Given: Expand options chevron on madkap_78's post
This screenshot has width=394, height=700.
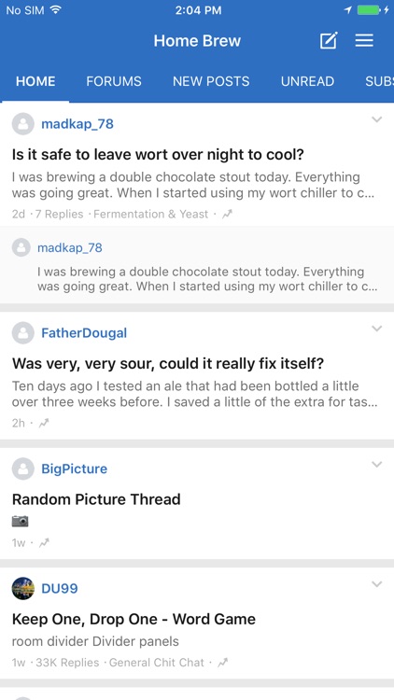Looking at the screenshot, I should tap(377, 119).
